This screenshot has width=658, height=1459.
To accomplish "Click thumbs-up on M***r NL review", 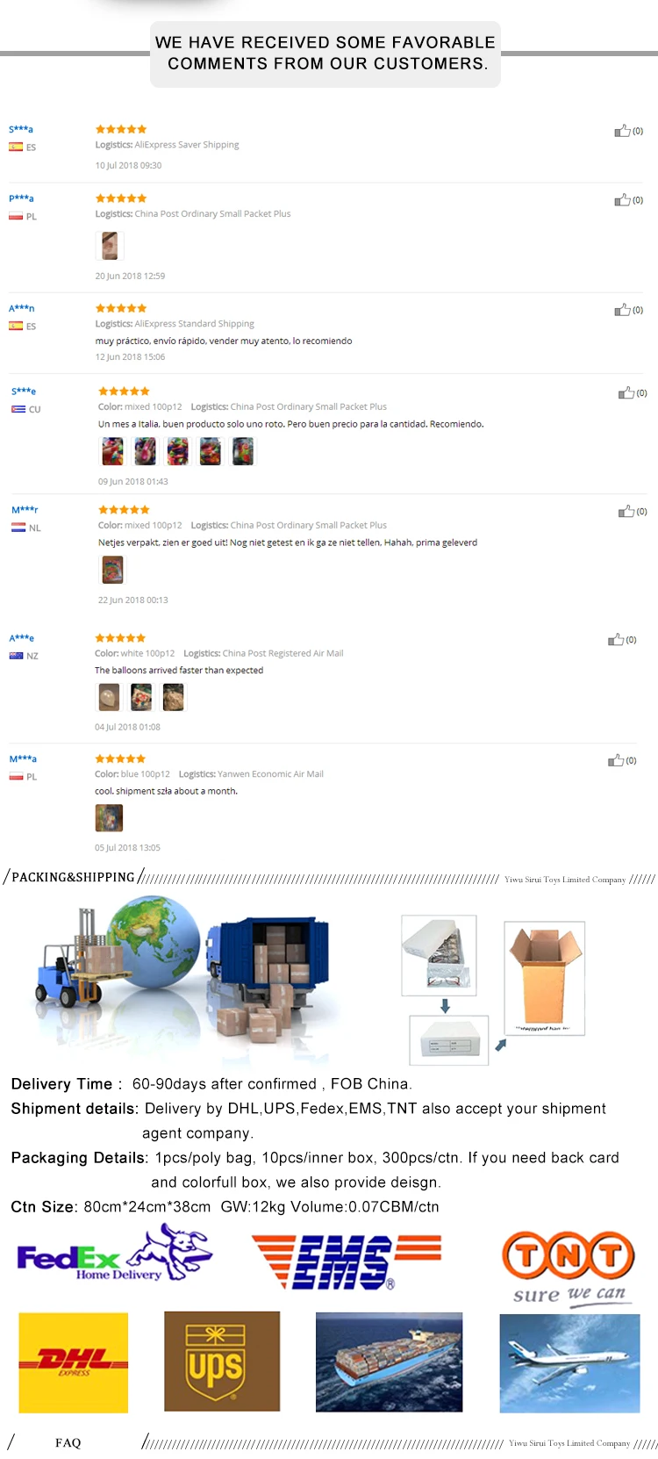I will pyautogui.click(x=626, y=511).
